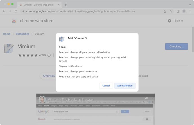Image resolution: width=194 pixels, height=125 pixels.
Task: Click the 4,923 ratings count
Action: coord(42,55)
